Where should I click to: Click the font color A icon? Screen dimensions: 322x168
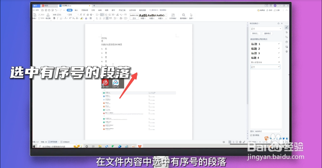pos(86,18)
